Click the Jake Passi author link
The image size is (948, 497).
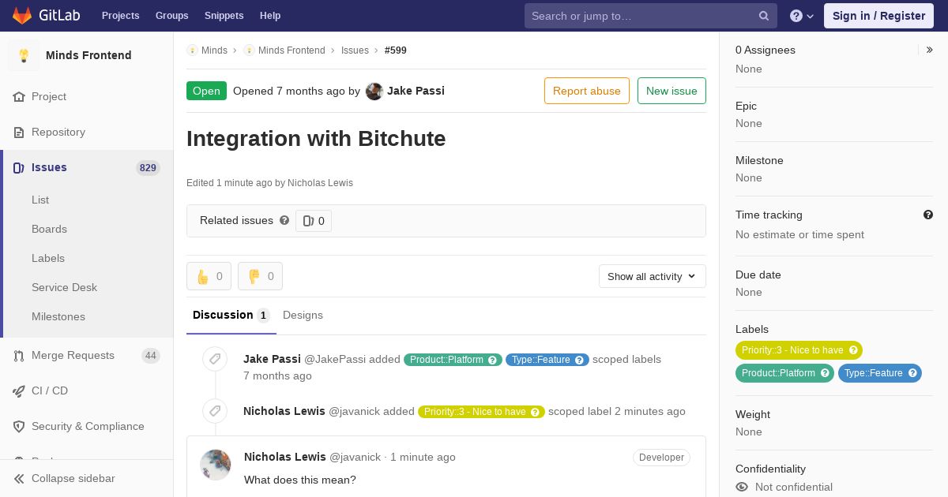pos(416,91)
